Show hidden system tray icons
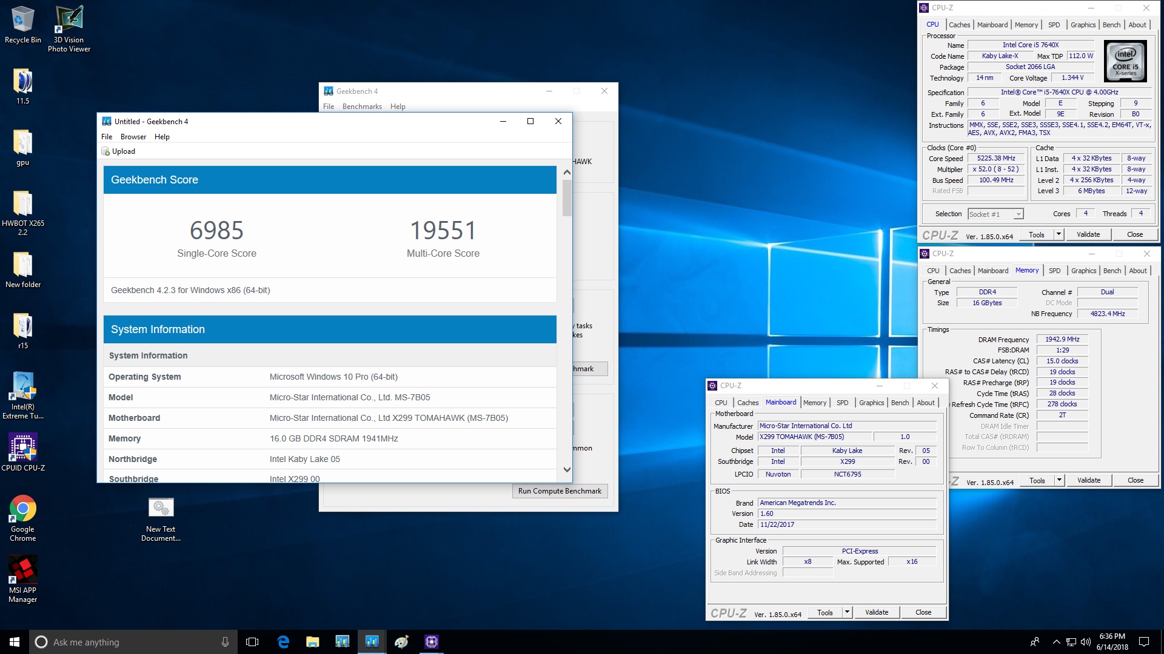 1056,642
